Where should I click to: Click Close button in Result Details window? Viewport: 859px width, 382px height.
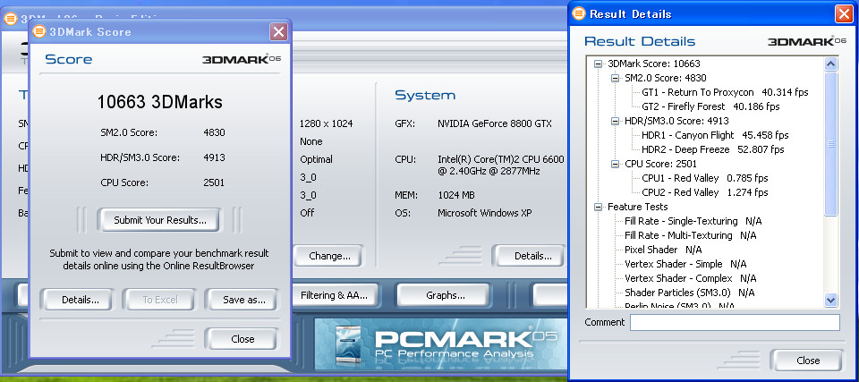[x=807, y=360]
